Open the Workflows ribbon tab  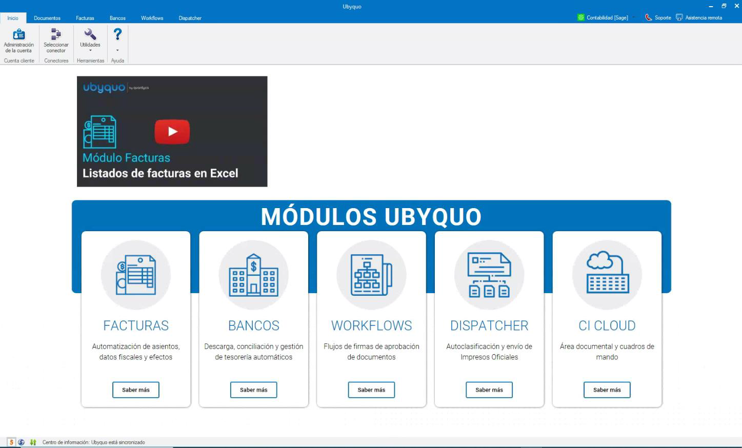[x=152, y=18]
